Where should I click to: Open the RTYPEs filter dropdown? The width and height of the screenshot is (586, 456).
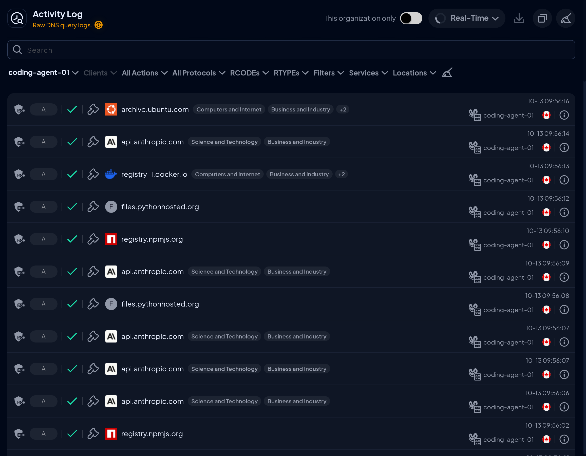[291, 73]
